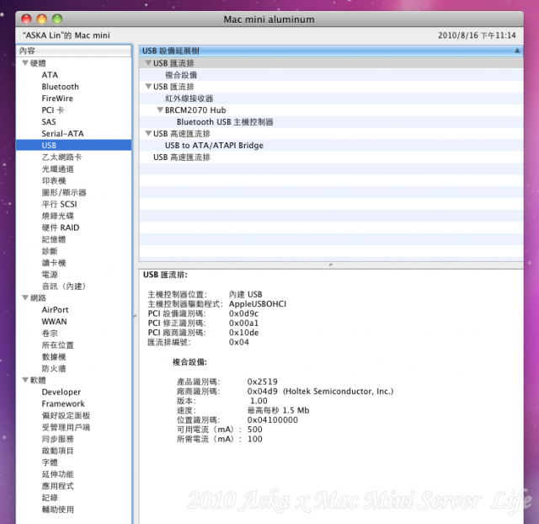Click the 0x2519 product ID value
This screenshot has width=539, height=524.
point(262,382)
